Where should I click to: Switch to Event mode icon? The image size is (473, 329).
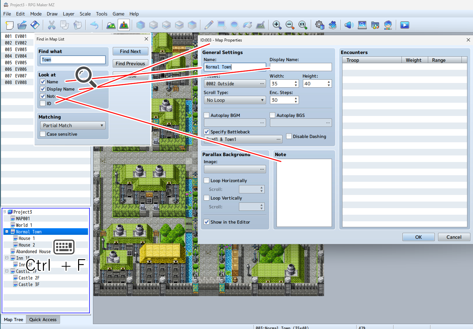pyautogui.click(x=124, y=25)
